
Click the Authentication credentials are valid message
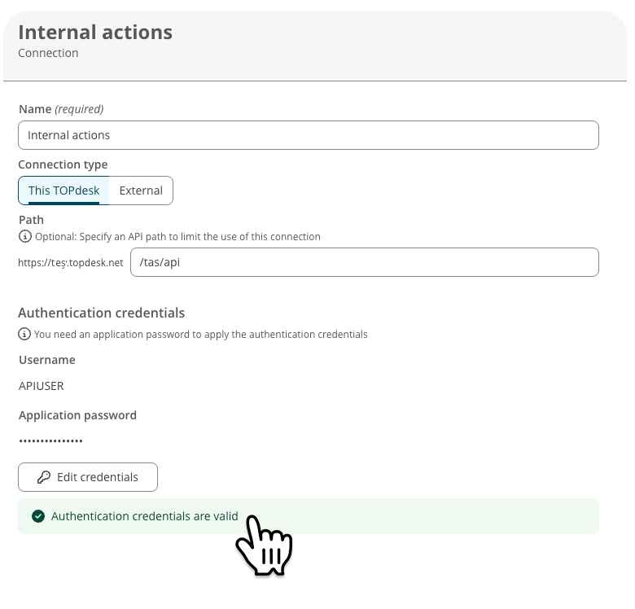point(144,516)
